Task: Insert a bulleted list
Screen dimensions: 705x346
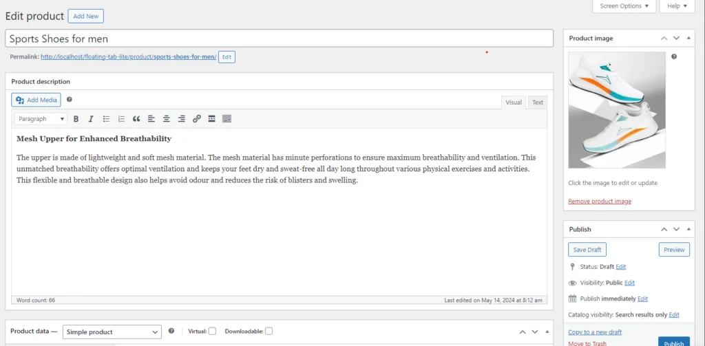Action: (x=106, y=119)
